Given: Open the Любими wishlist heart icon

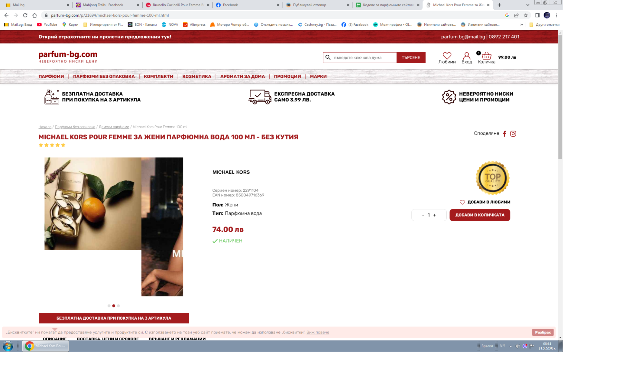Looking at the screenshot, I should [x=447, y=56].
